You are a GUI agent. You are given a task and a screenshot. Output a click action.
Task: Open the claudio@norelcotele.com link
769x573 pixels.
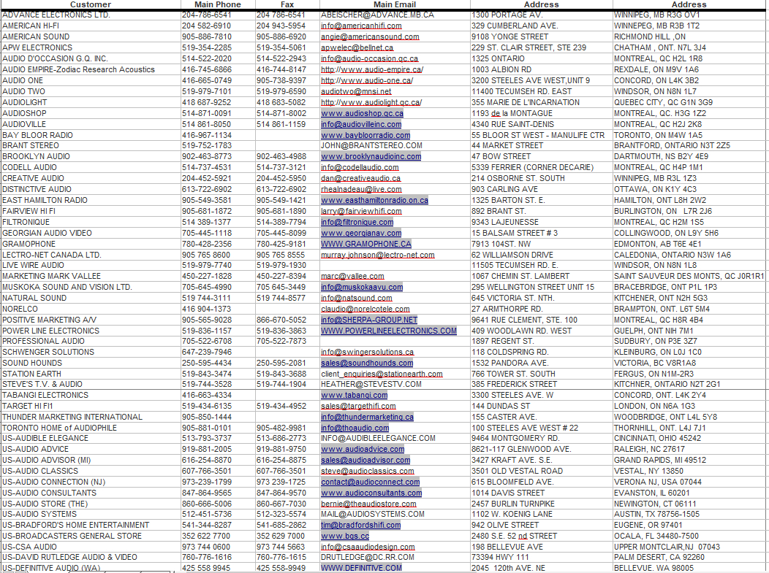click(x=365, y=309)
